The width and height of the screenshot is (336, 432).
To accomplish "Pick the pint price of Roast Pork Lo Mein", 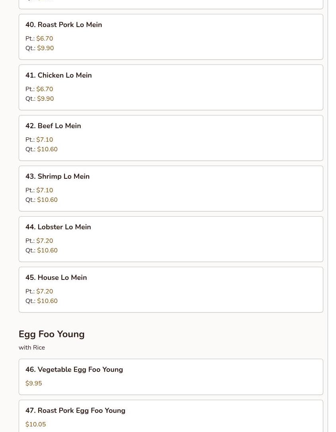I will [x=45, y=39].
